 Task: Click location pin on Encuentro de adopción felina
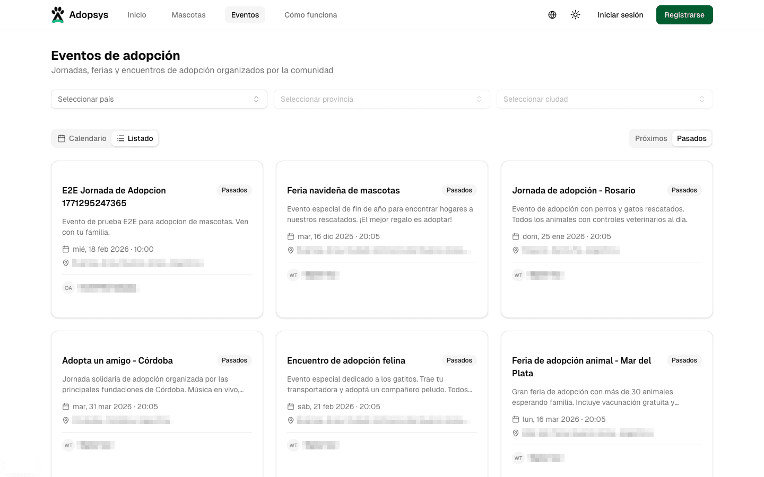pos(291,420)
